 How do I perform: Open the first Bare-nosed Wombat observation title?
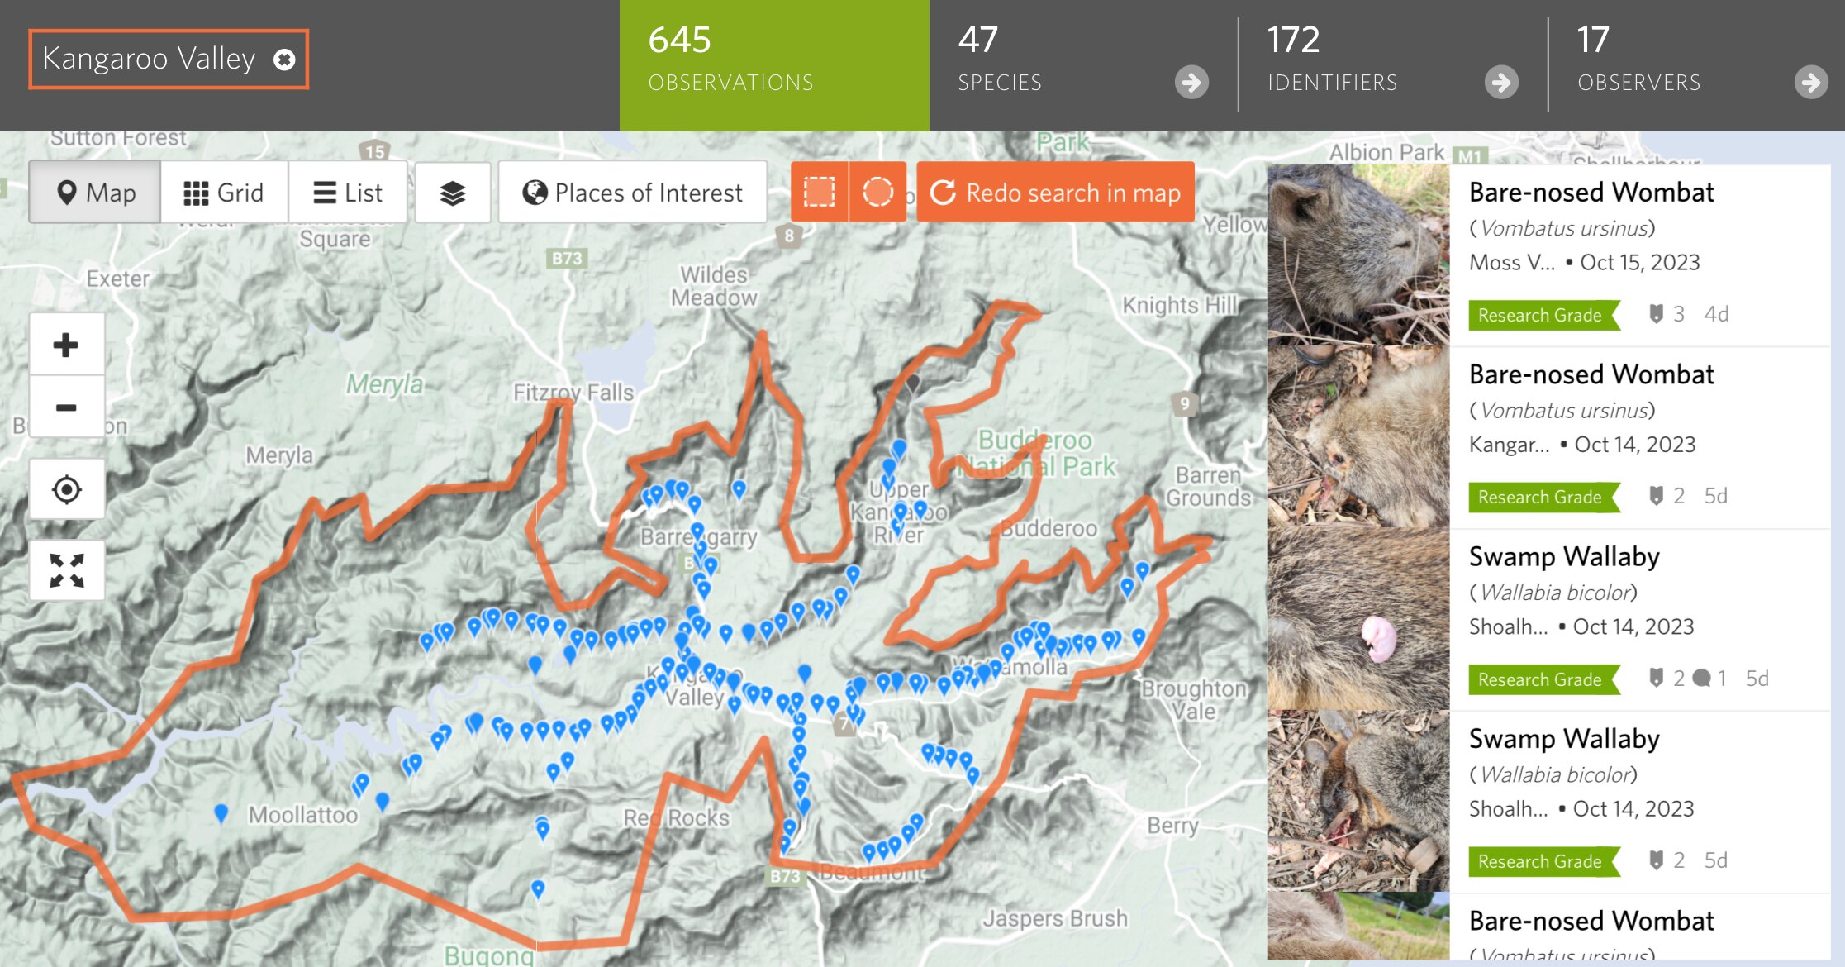(1591, 193)
